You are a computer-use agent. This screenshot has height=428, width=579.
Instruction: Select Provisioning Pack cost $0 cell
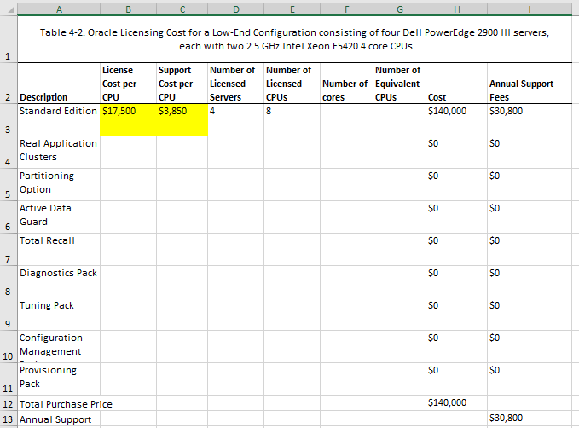tap(456, 379)
